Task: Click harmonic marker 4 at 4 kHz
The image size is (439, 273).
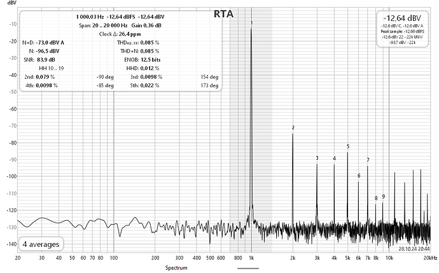Action: pyautogui.click(x=334, y=158)
